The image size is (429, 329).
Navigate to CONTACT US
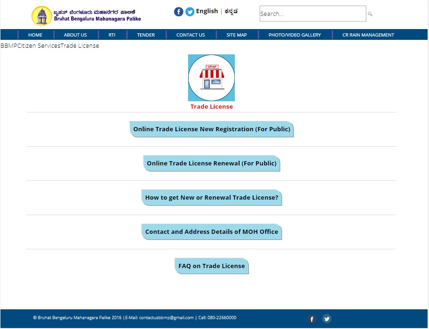click(190, 35)
